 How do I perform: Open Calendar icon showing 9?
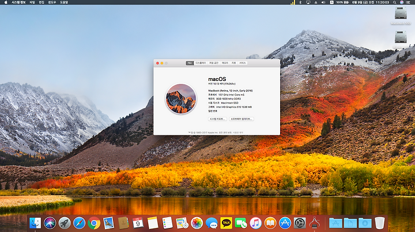[x=138, y=223]
